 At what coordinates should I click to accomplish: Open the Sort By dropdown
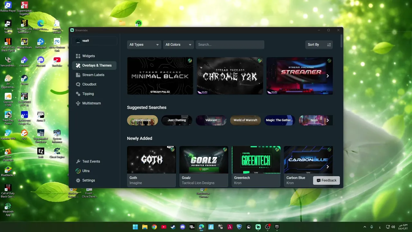pos(319,44)
